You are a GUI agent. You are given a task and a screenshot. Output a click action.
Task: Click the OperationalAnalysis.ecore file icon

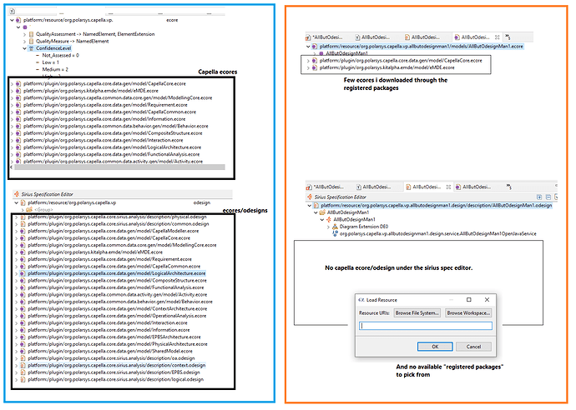tap(23, 316)
